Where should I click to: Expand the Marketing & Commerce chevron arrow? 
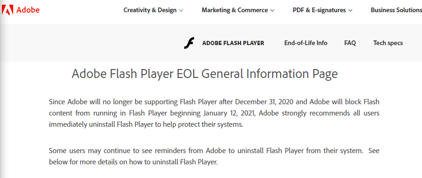coord(272,10)
